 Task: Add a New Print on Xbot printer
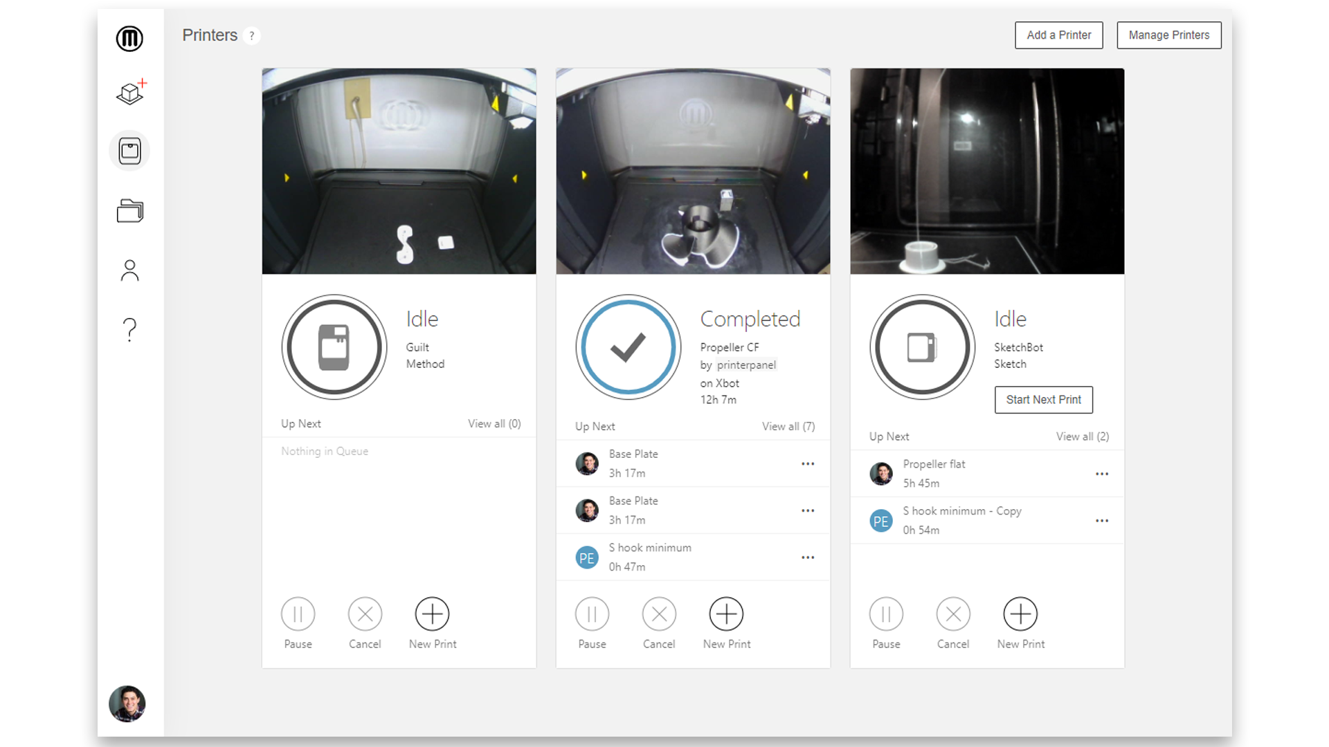coord(727,614)
